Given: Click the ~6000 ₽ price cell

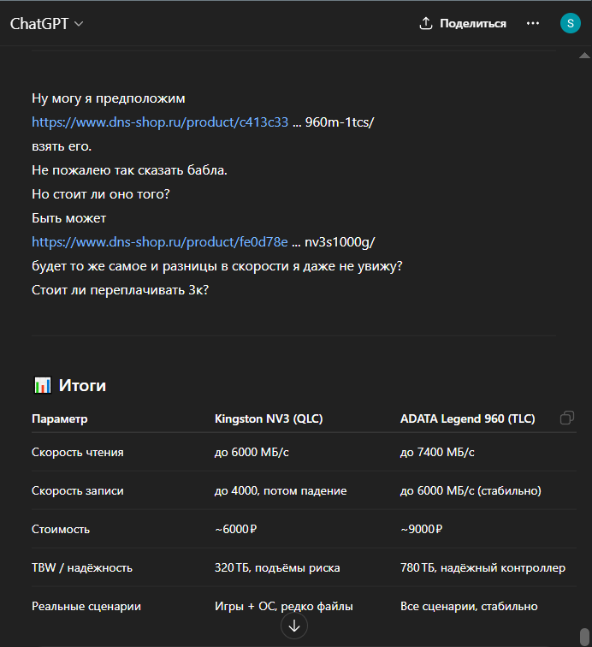Looking at the screenshot, I should pos(235,529).
